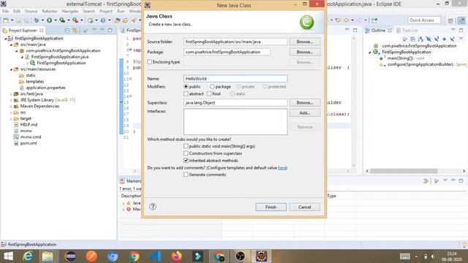Click the Name field containing HelloWorld
Image resolution: width=468 pixels, height=263 pixels.
click(235, 79)
